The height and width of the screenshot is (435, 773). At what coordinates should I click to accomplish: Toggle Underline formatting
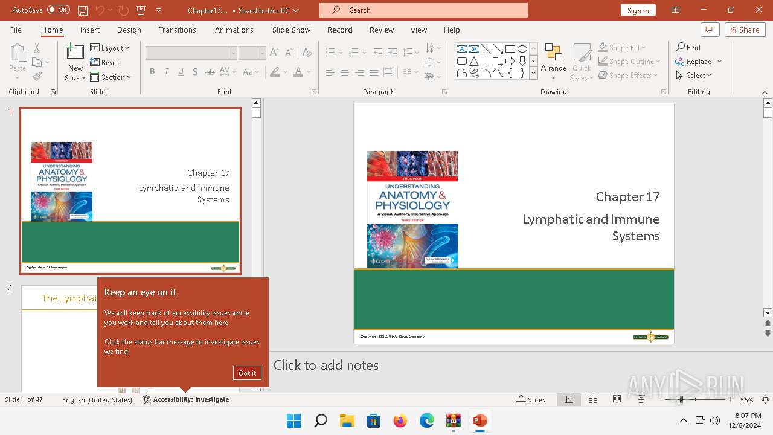[x=181, y=72]
